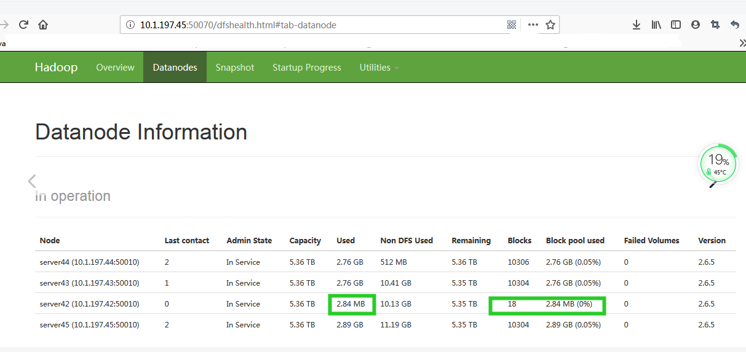This screenshot has width=746, height=352.
Task: Click the Block pool used column header
Action: click(575, 240)
